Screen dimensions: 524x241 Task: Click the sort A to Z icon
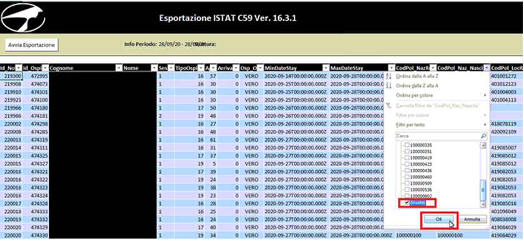388,76
